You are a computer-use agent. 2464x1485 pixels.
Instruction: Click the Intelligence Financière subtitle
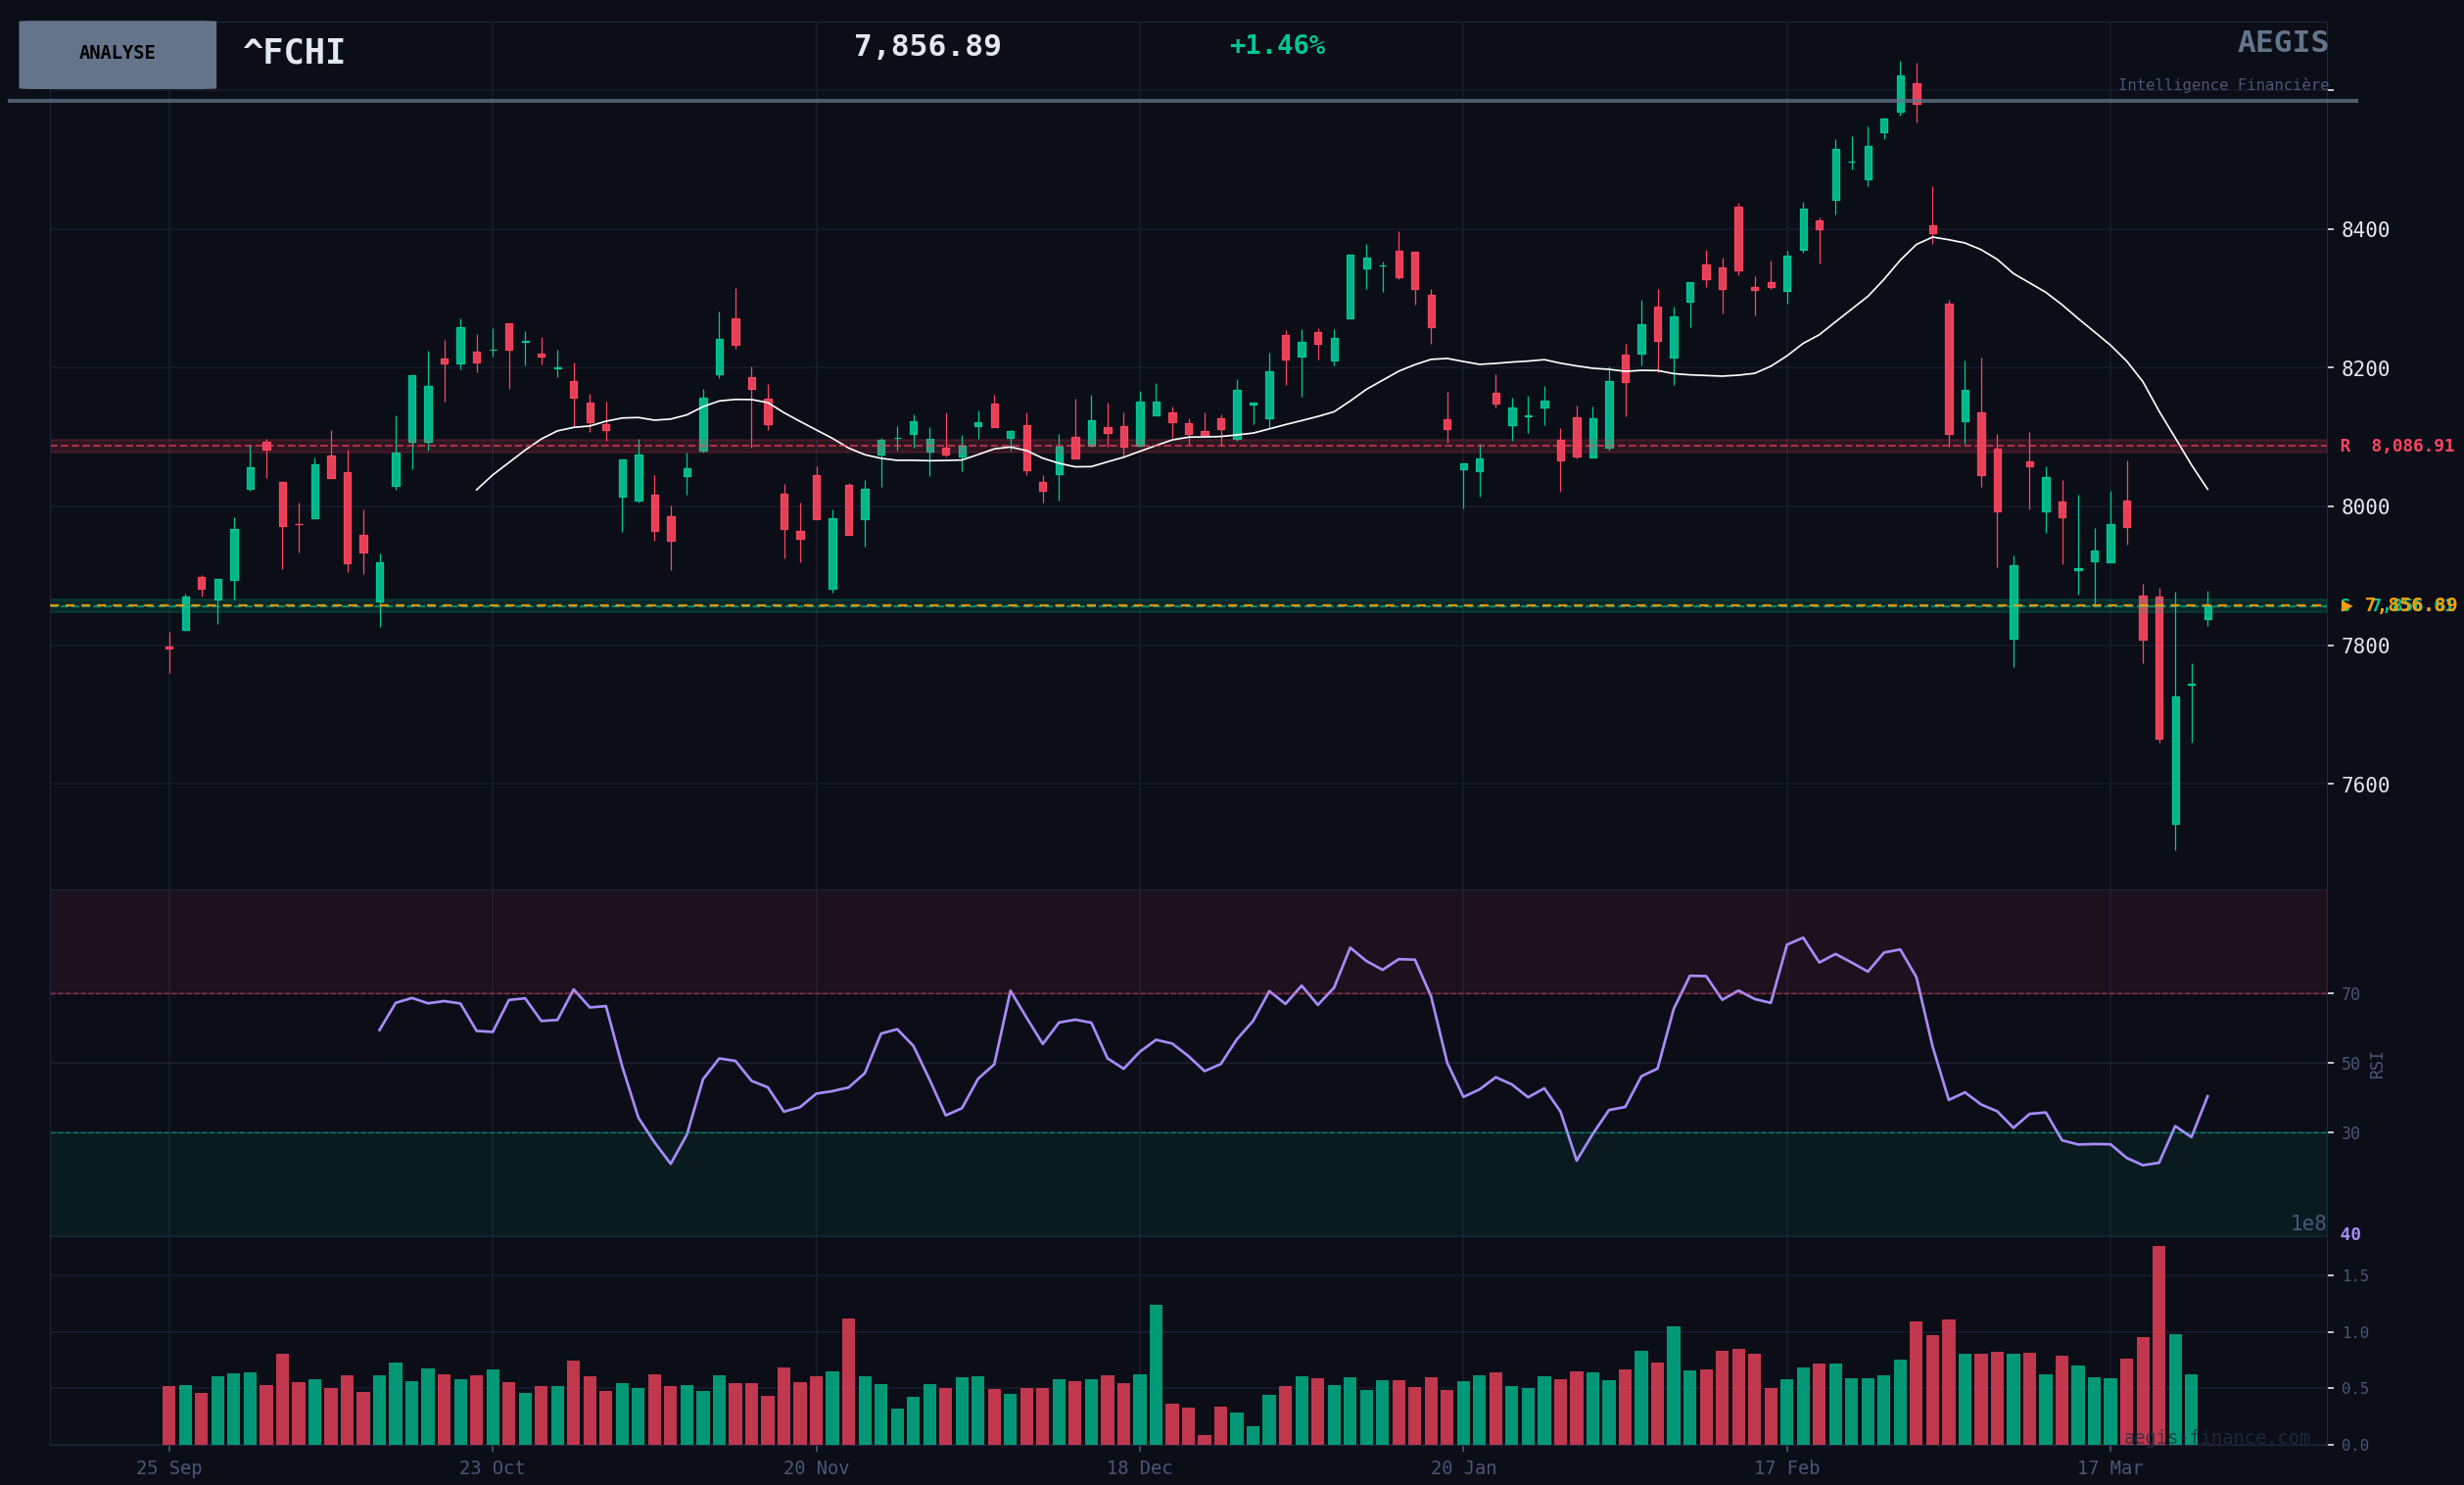click(2223, 86)
